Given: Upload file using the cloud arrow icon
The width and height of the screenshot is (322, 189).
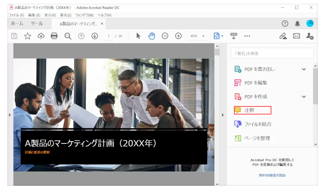Looking at the screenshot, I should click(x=41, y=36).
